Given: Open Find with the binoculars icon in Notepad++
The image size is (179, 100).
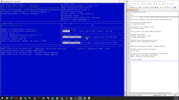Looking at the screenshot, I should [x=155, y=7].
